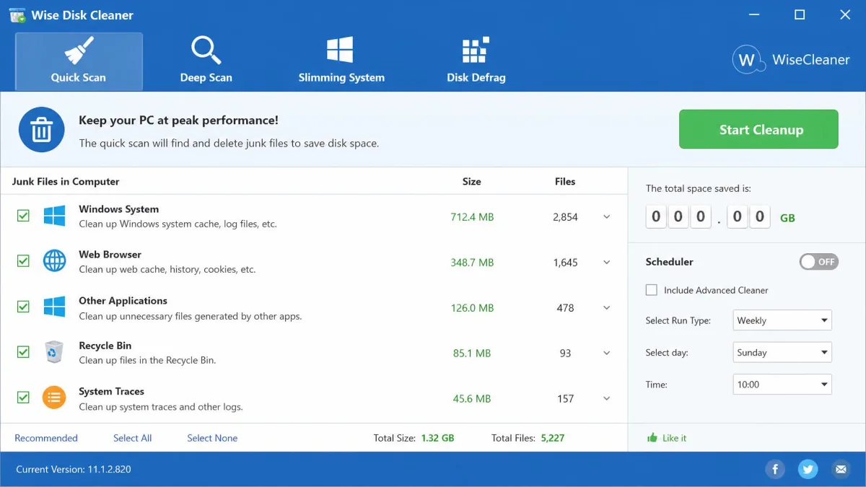This screenshot has width=866, height=487.
Task: Click the 85.1 MB size value
Action: [x=472, y=354]
